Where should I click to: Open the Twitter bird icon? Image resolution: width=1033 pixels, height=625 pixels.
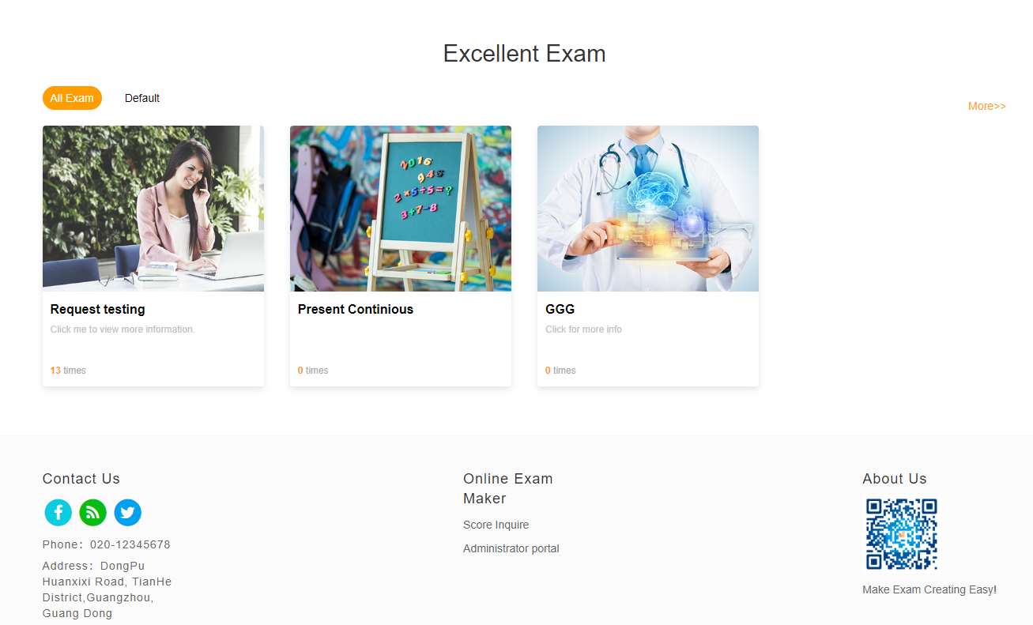click(x=128, y=513)
